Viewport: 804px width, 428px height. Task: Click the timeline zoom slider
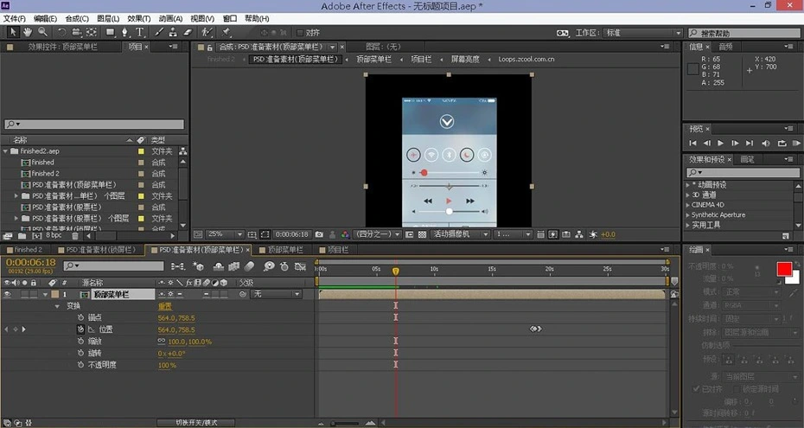345,424
